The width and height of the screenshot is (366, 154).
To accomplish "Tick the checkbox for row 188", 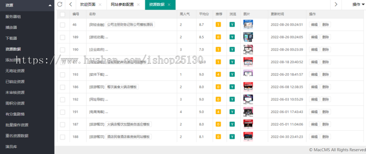I will pos(63,137).
